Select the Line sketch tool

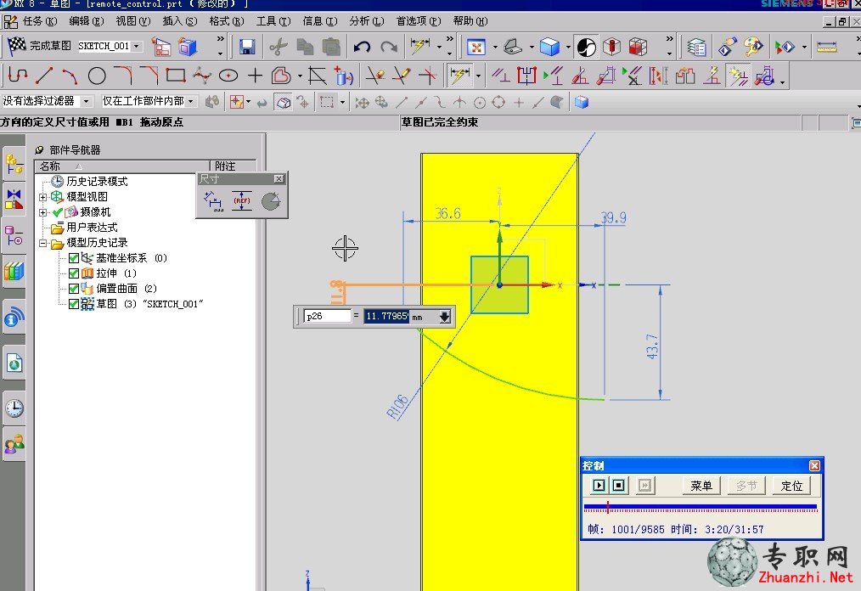[44, 76]
